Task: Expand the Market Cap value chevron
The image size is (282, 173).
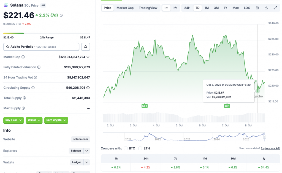Action: tap(88, 57)
